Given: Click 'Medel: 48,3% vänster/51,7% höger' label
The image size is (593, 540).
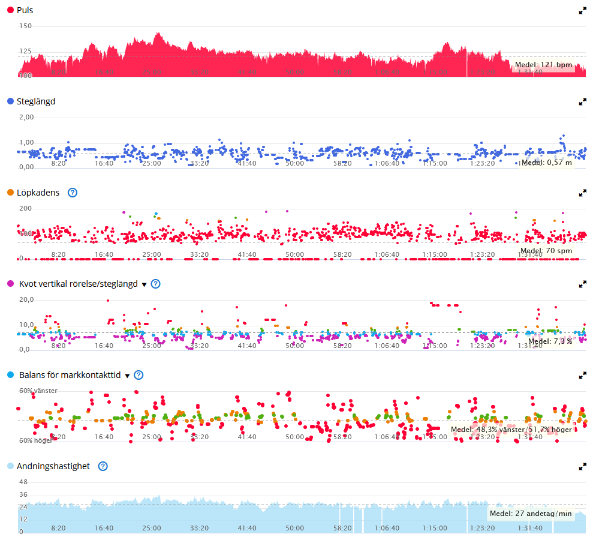Looking at the screenshot, I should (x=511, y=430).
